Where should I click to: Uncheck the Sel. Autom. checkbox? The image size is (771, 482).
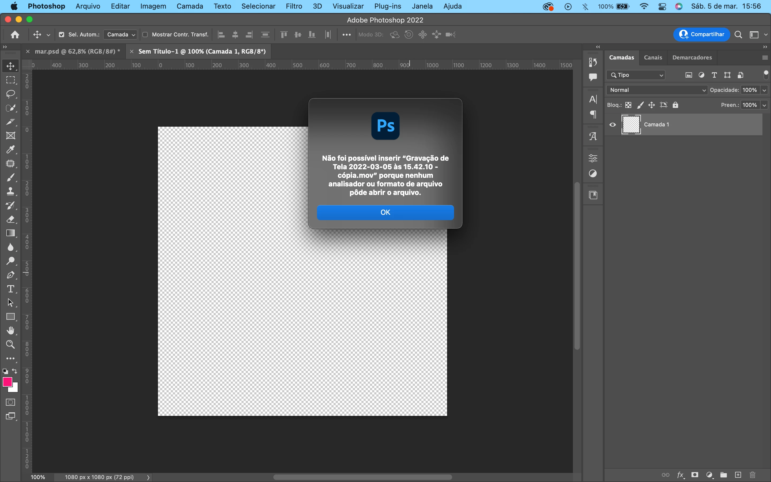(62, 35)
